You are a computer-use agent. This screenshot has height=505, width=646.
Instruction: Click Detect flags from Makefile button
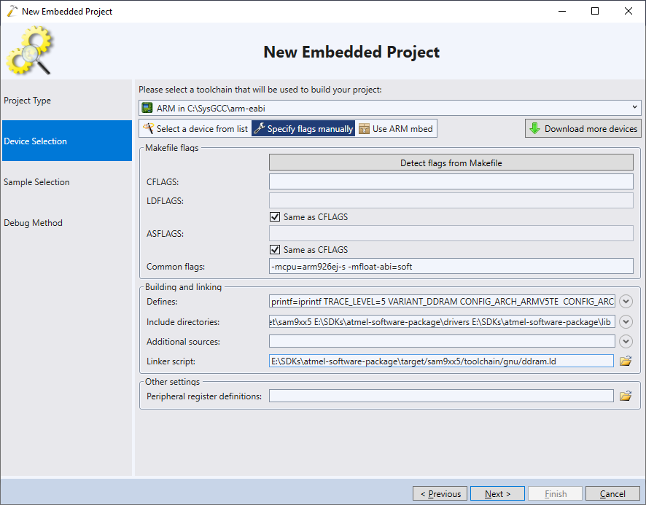[451, 163]
